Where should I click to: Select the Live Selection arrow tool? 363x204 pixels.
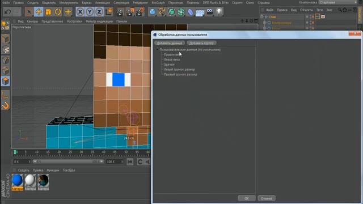[x=29, y=12]
